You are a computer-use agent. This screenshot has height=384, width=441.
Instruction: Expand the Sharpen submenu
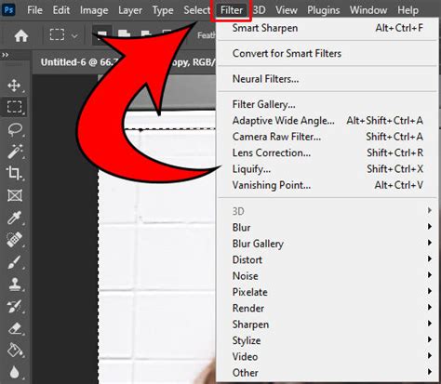pyautogui.click(x=327, y=324)
